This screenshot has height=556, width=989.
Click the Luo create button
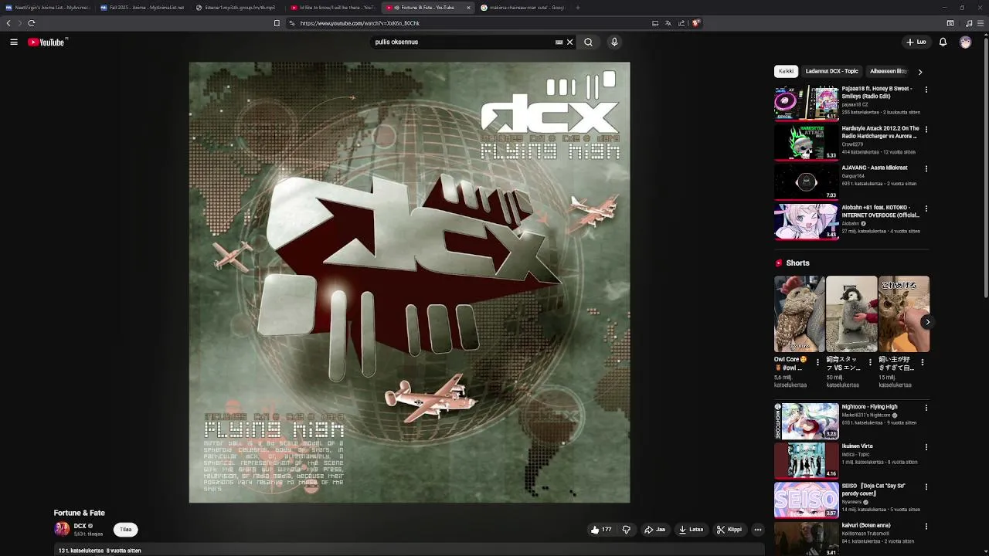click(x=916, y=42)
